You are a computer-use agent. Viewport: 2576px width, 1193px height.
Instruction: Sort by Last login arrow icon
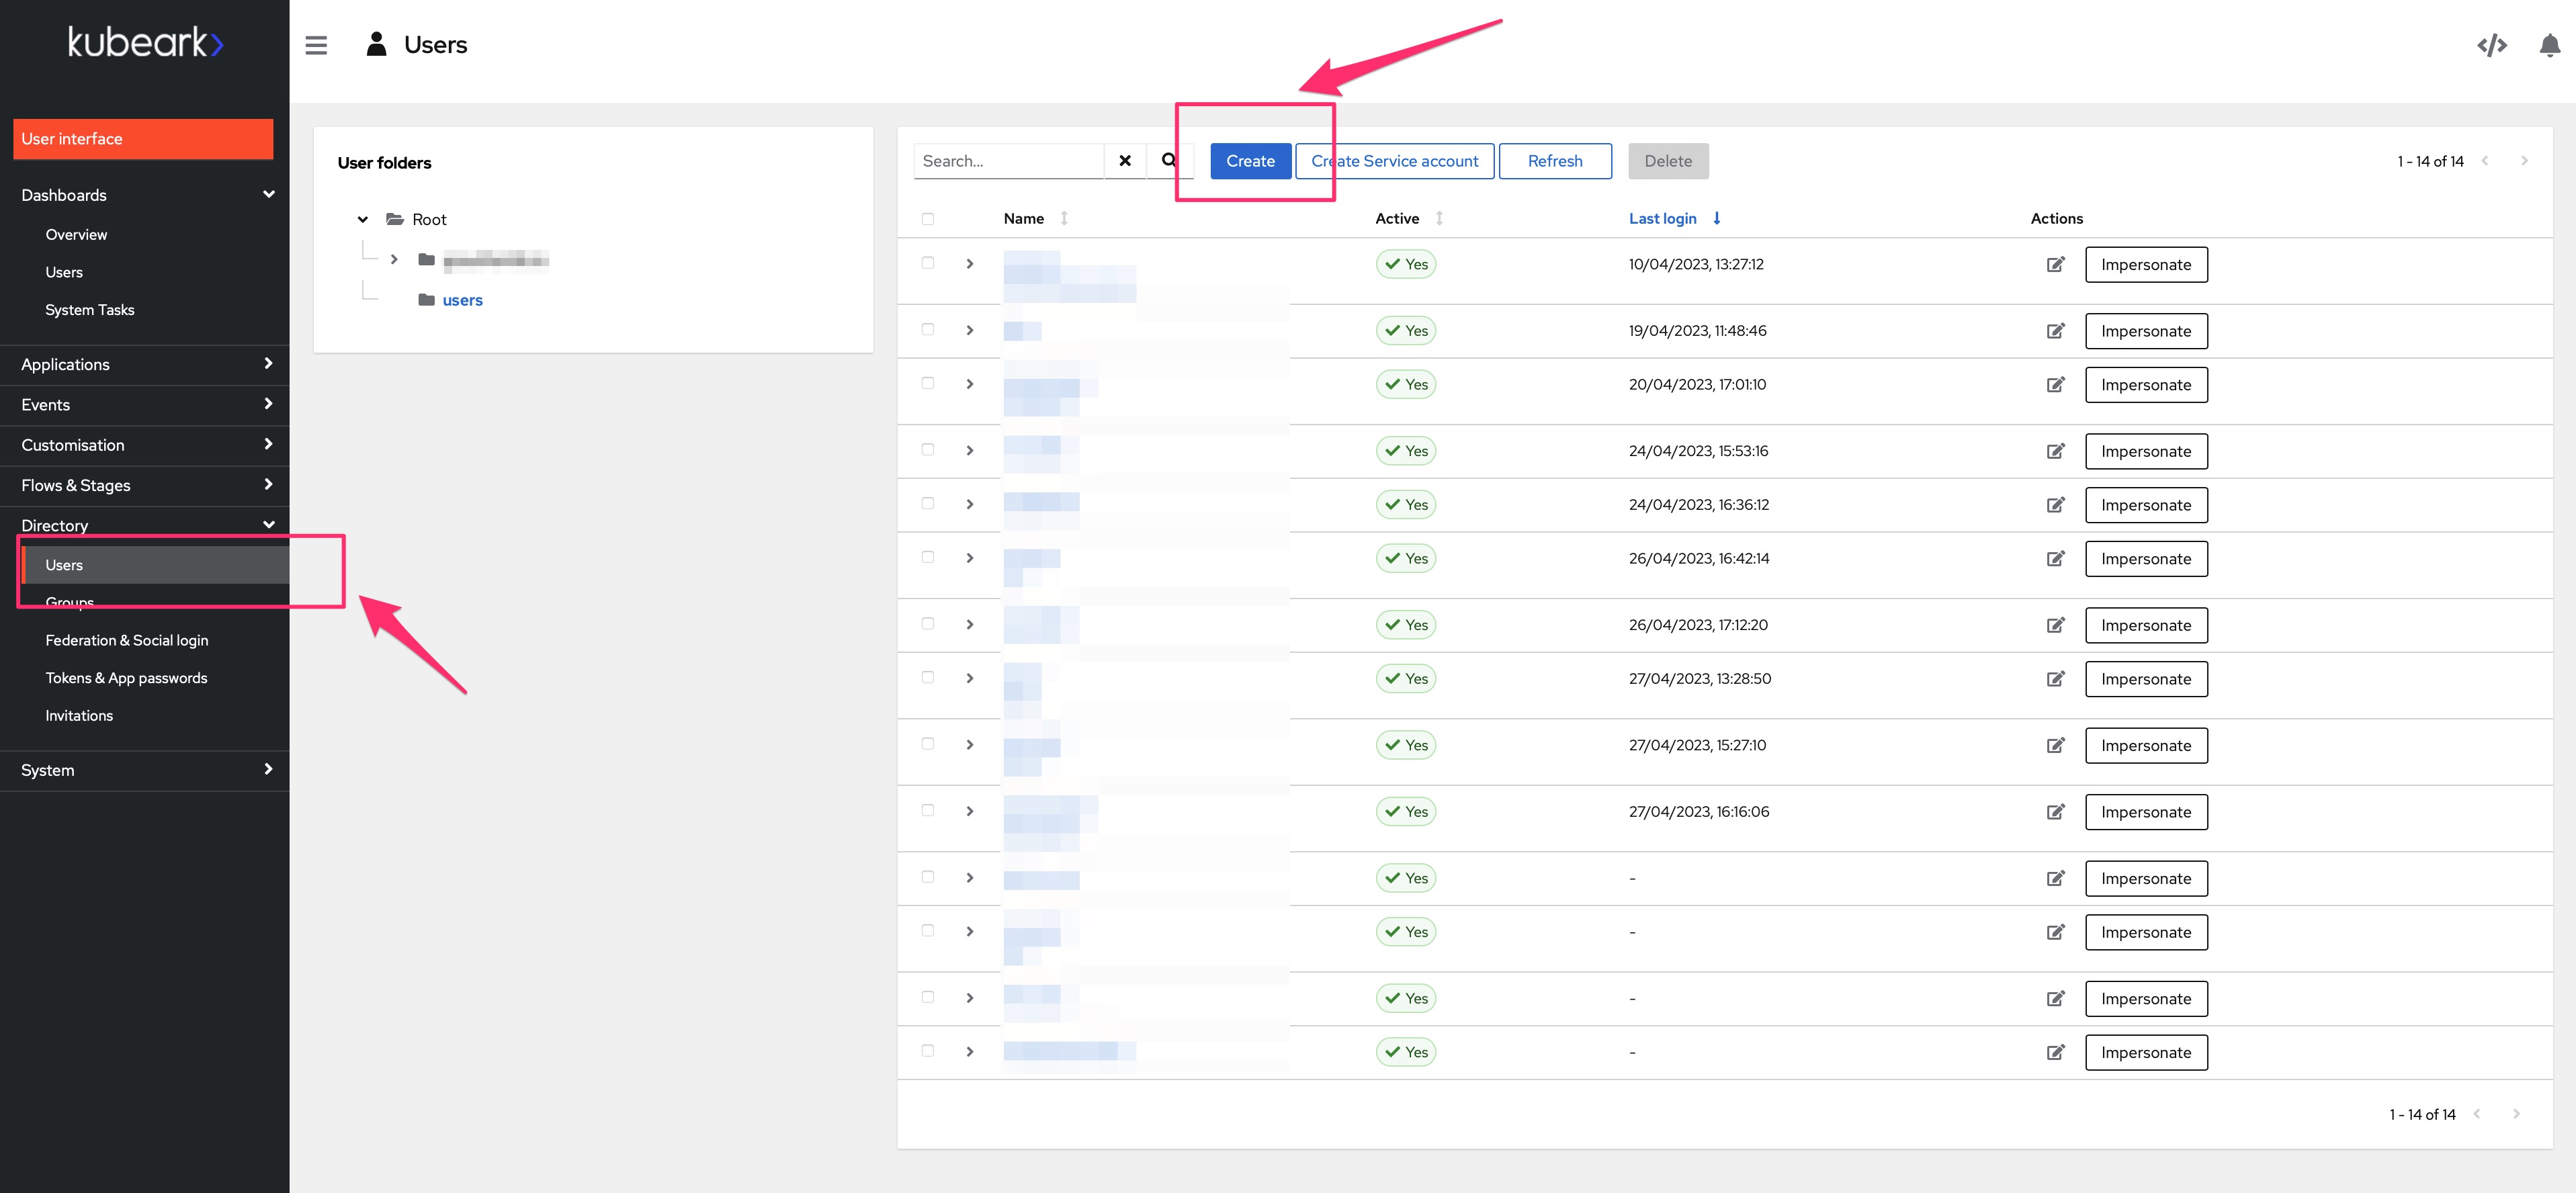(1716, 218)
